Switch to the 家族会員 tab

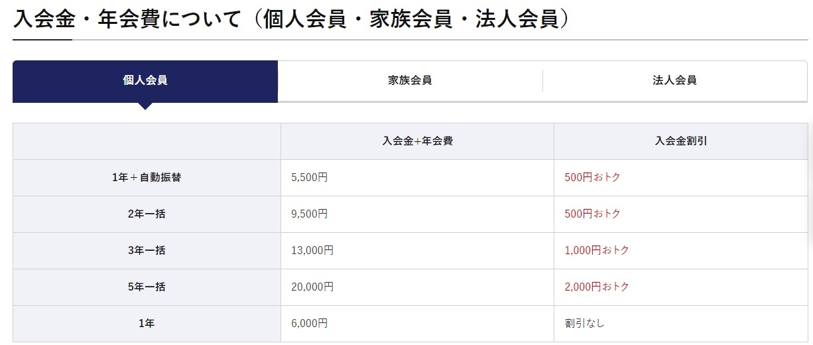pos(410,81)
